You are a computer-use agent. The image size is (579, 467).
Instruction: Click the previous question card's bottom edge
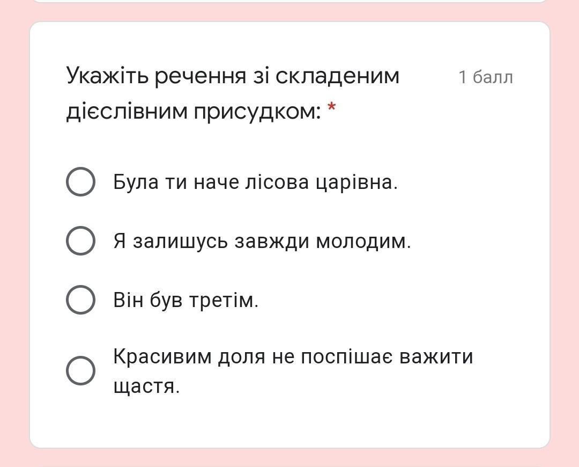pos(289,2)
